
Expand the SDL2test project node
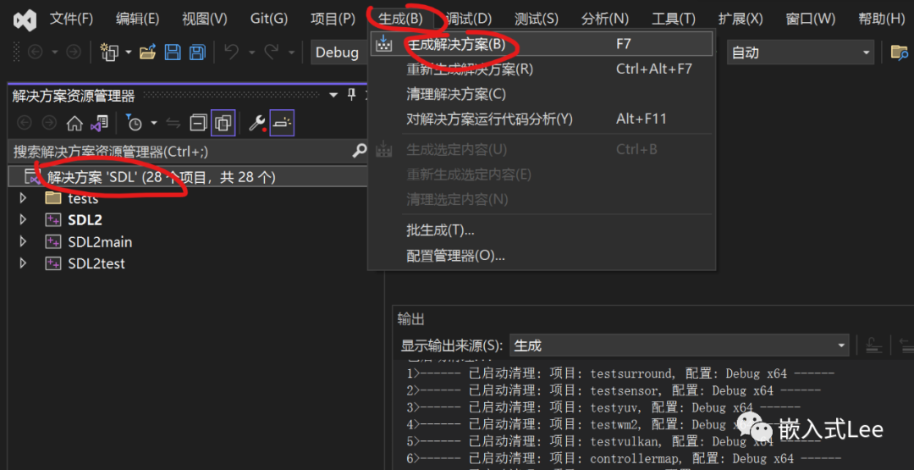24,263
